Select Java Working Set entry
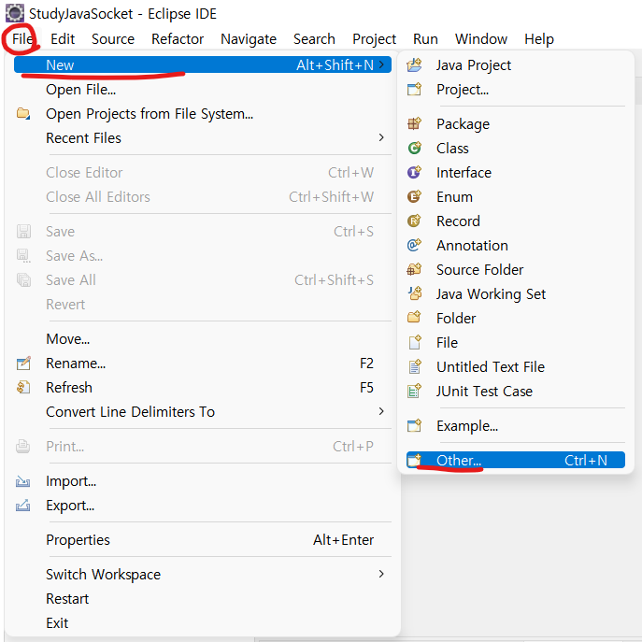The width and height of the screenshot is (642, 642). 516,293
